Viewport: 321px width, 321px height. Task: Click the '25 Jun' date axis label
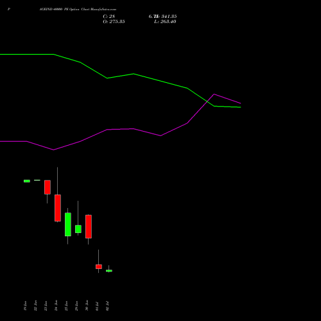click(66, 306)
